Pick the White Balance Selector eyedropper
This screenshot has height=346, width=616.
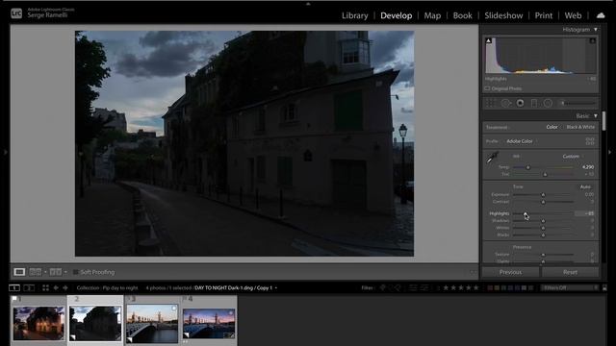coord(492,158)
